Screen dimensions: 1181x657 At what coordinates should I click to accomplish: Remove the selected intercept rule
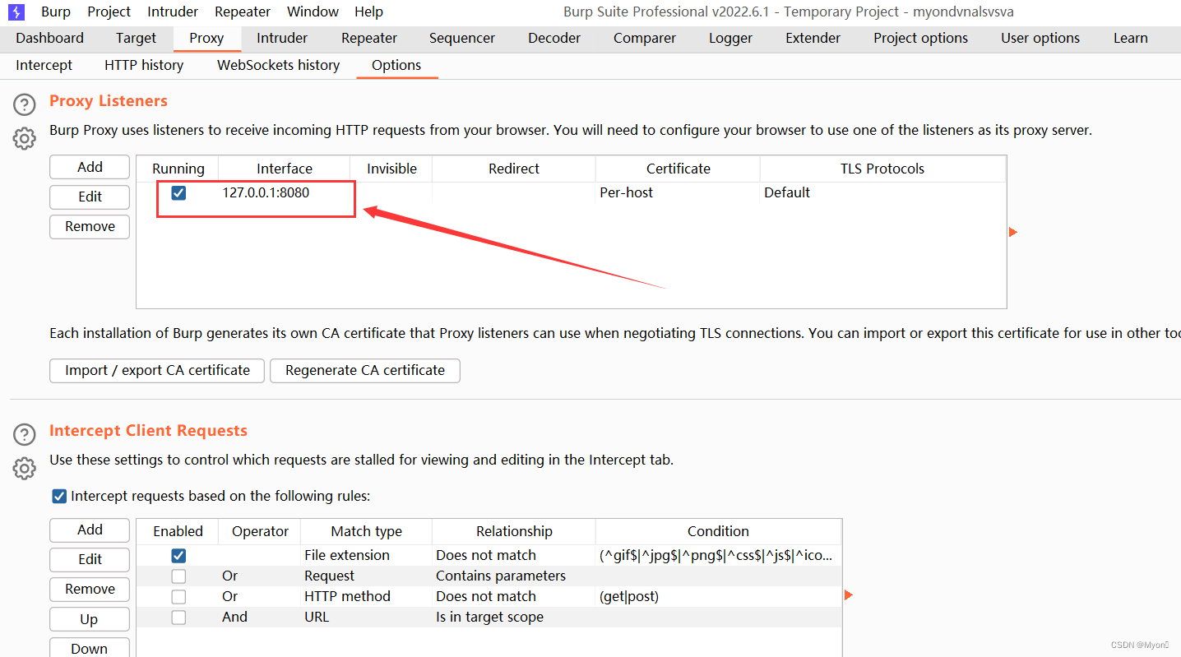pyautogui.click(x=90, y=589)
